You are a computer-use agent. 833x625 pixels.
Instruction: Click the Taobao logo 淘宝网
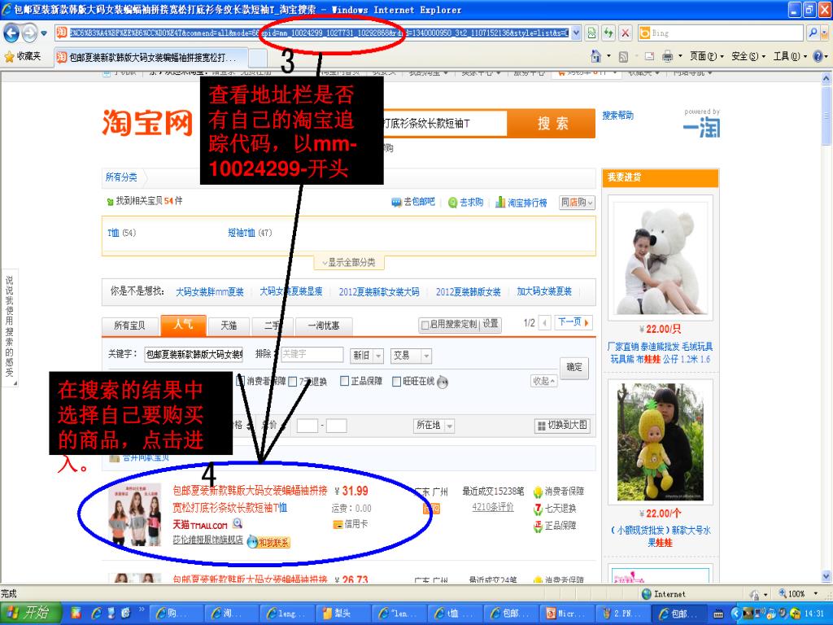(147, 123)
